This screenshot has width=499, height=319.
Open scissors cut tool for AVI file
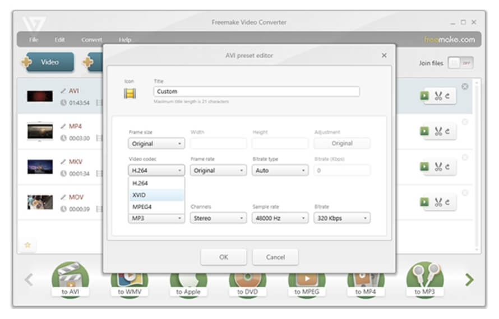438,96
